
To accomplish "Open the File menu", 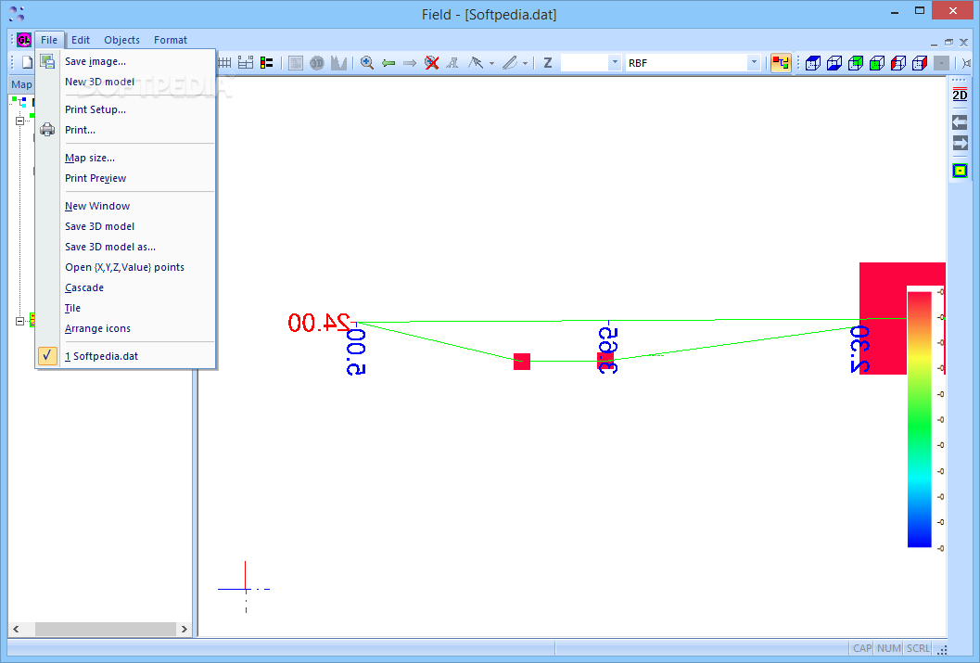I will 49,40.
